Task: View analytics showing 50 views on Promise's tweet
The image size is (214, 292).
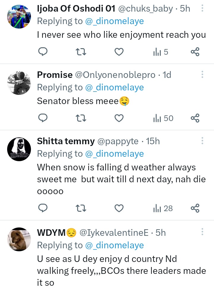Action: [163, 118]
